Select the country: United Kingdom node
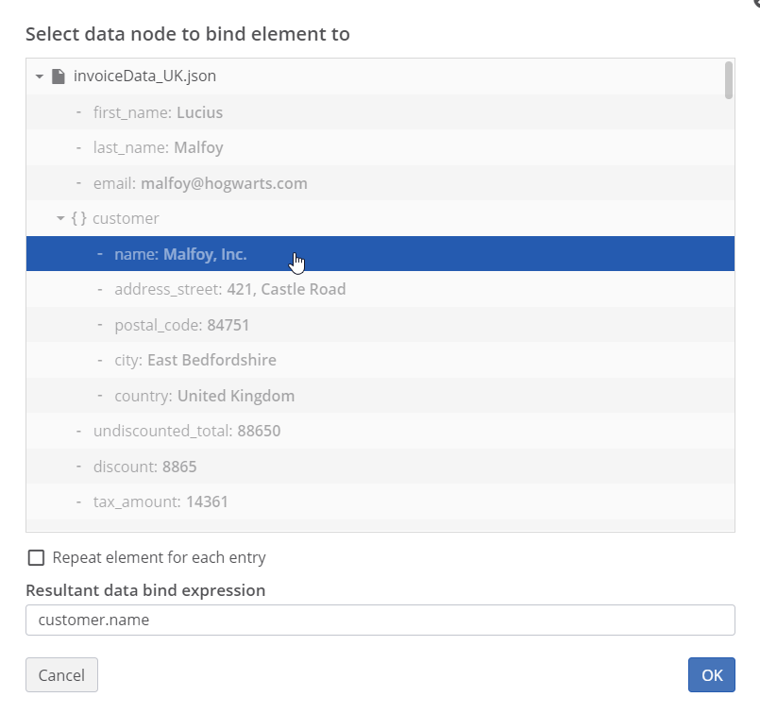The width and height of the screenshot is (760, 714). (204, 396)
